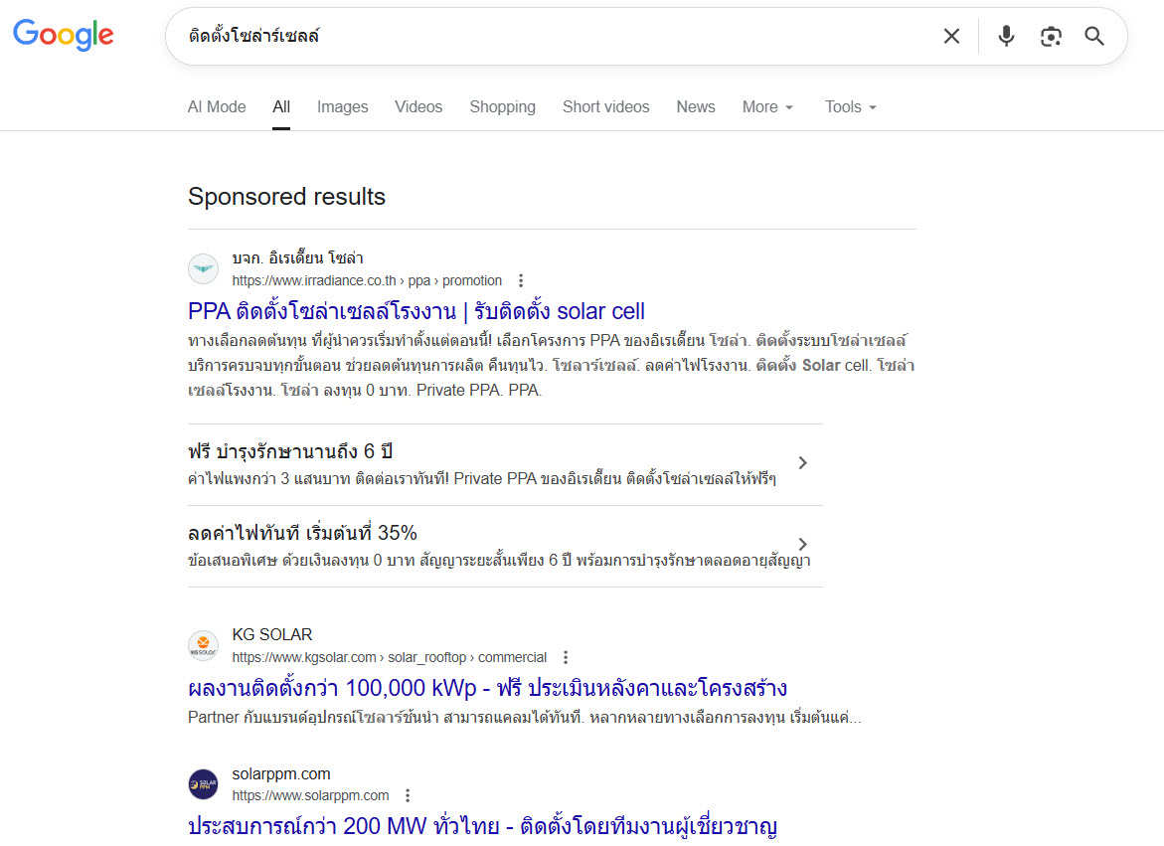Open the News tab
This screenshot has width=1164, height=846.
point(695,106)
